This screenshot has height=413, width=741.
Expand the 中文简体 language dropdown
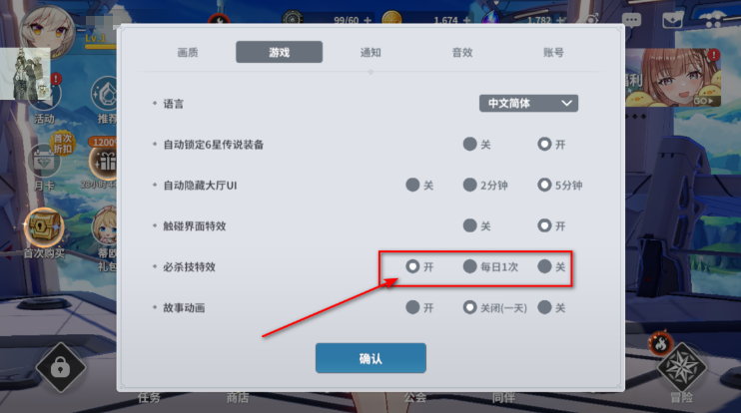(528, 104)
